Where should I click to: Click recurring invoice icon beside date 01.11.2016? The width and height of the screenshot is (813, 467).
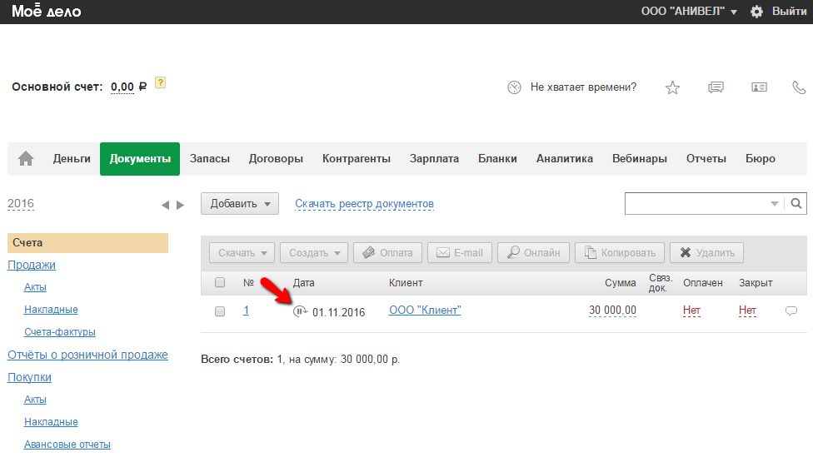[x=300, y=311]
